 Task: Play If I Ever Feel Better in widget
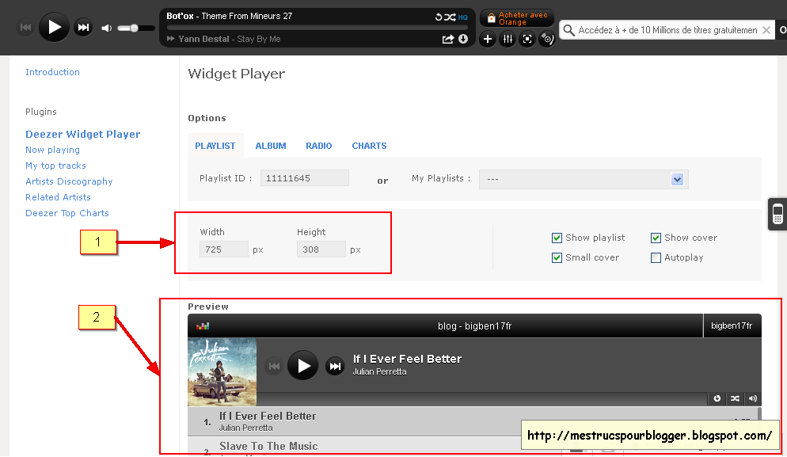(x=302, y=366)
